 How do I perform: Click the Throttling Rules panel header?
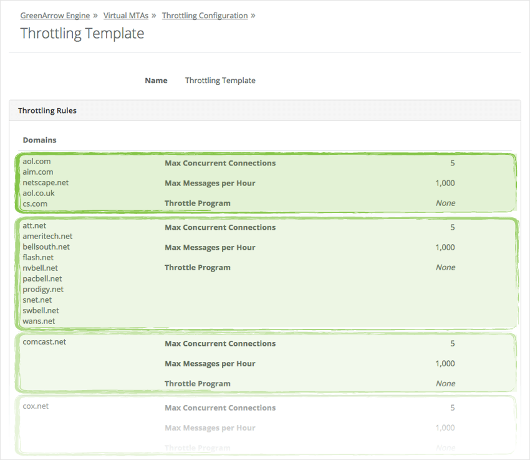click(47, 110)
